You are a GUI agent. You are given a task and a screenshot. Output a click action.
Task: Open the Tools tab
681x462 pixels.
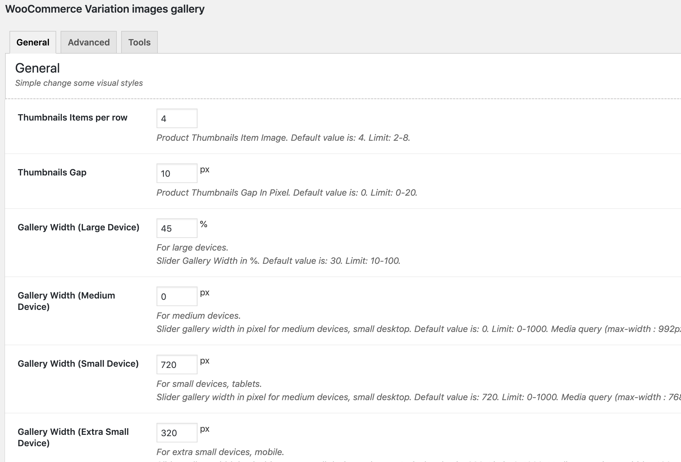pos(139,42)
